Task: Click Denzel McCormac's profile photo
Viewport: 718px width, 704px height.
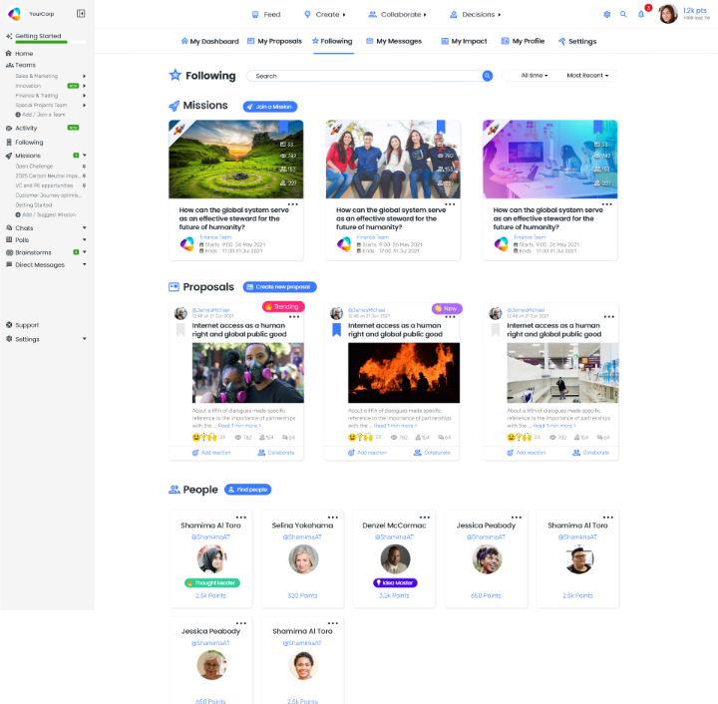Action: tap(395, 558)
